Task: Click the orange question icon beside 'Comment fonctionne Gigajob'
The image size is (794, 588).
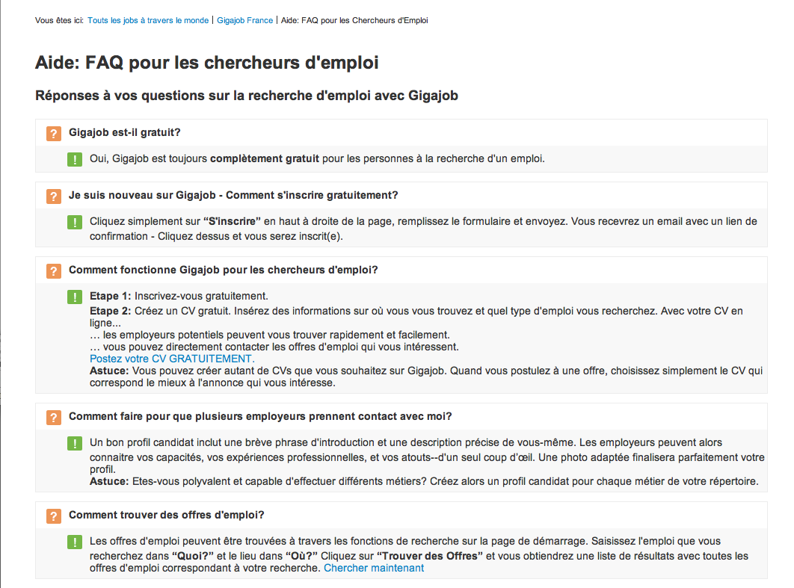Action: 54,271
